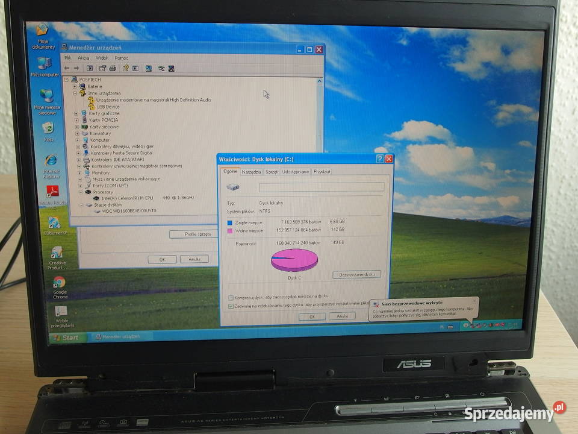The width and height of the screenshot is (578, 434).
Task: Select WDC WD1600BEVE-00UYT0 disk entry
Action: pos(129,211)
